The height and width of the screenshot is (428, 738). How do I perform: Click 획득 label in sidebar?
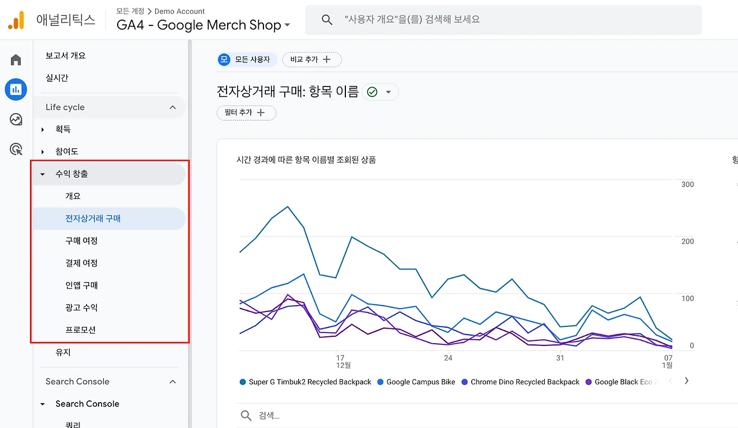click(x=63, y=129)
